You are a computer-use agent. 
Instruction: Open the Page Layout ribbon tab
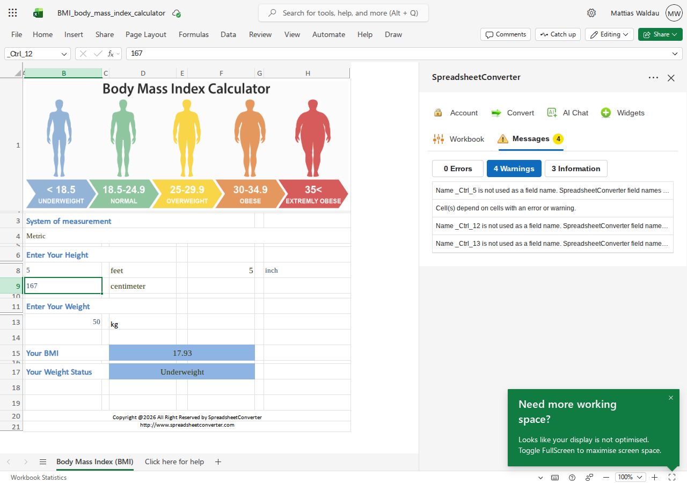(146, 34)
